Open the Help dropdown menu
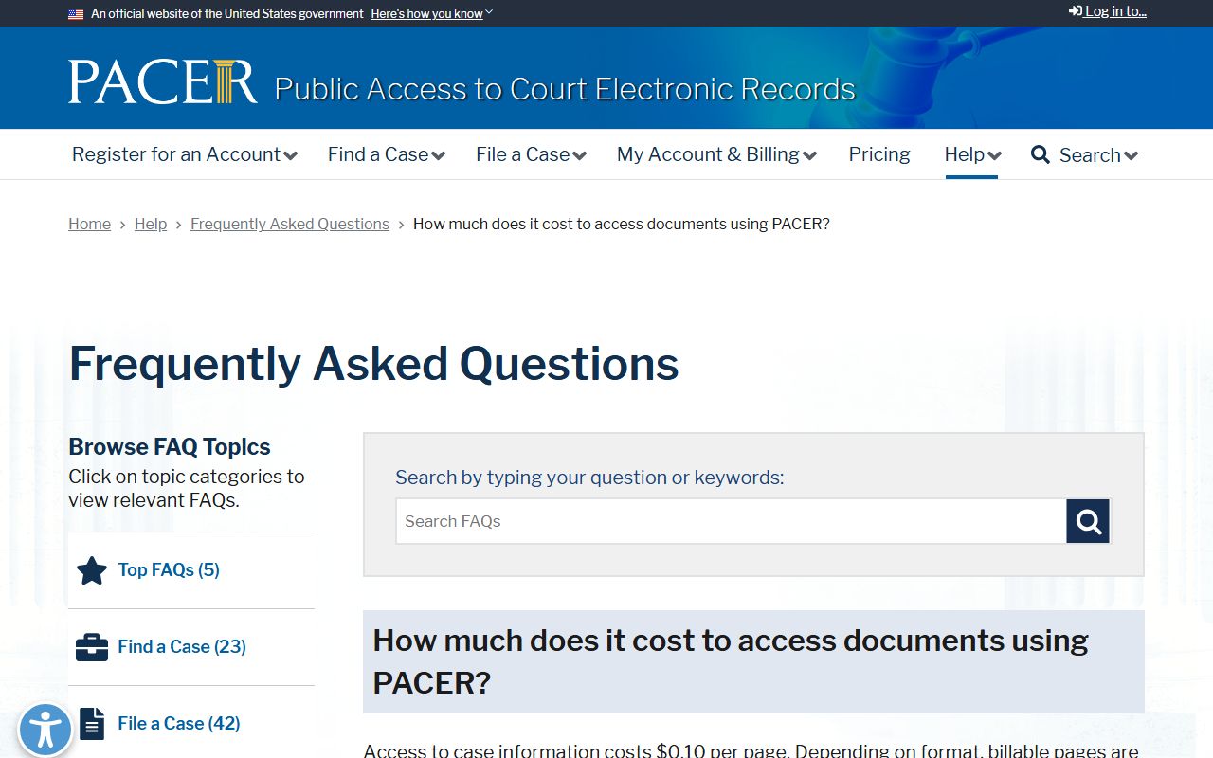The image size is (1213, 758). (973, 154)
